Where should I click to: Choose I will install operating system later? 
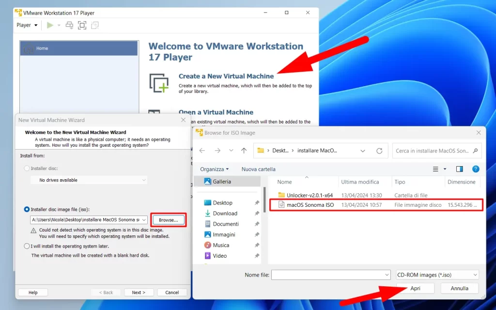coord(27,246)
